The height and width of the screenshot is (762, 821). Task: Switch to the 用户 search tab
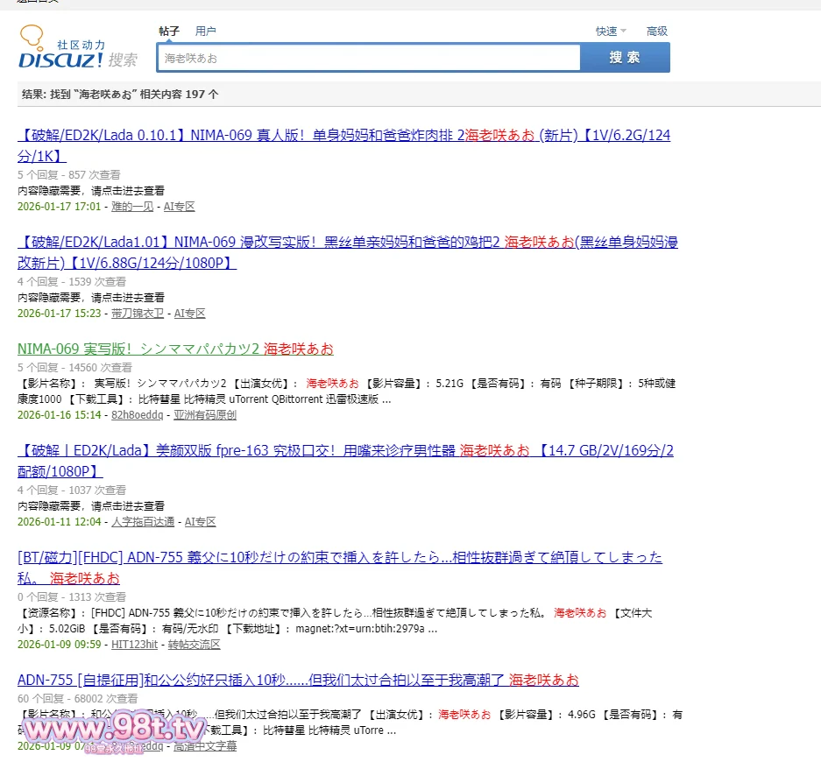pos(206,31)
